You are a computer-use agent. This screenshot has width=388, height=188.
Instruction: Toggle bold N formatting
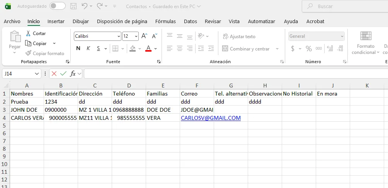pyautogui.click(x=78, y=49)
